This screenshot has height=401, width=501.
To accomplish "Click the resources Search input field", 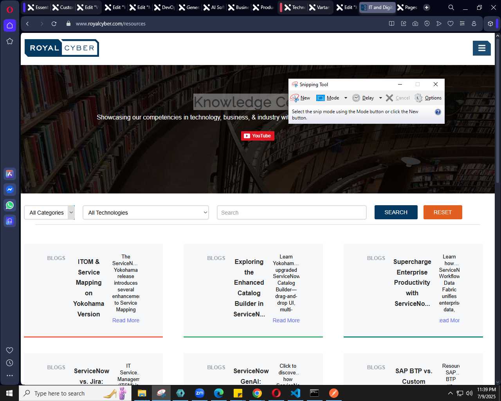I will point(292,213).
